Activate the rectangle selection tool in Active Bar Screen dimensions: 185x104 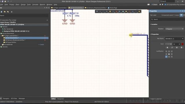[103, 12]
